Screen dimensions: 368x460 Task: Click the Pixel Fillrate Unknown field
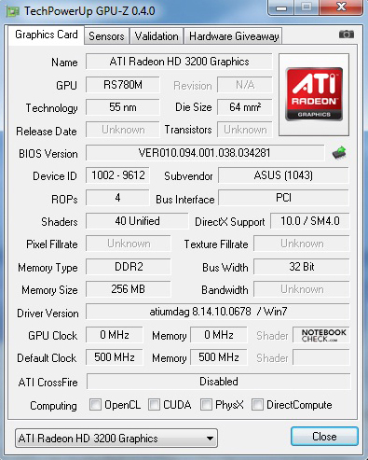click(129, 244)
